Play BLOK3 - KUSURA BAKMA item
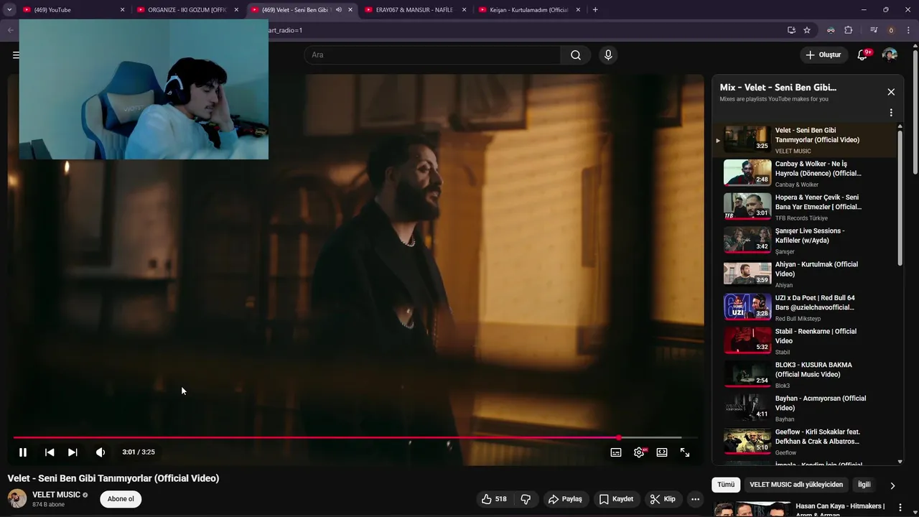919x517 pixels. point(804,375)
